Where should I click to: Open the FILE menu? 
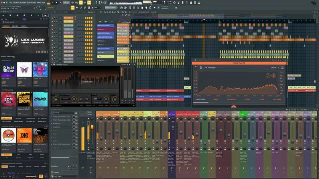(11, 2)
